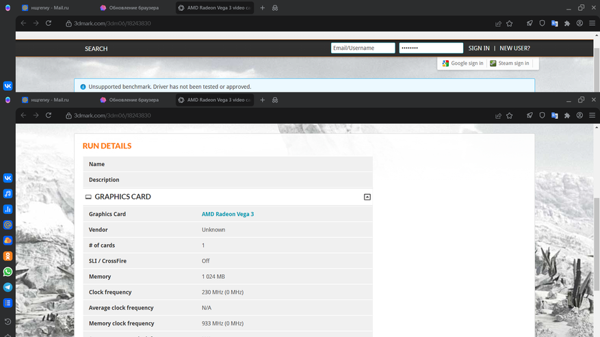
Task: Open history clock icon in sidebar
Action: (x=8, y=321)
